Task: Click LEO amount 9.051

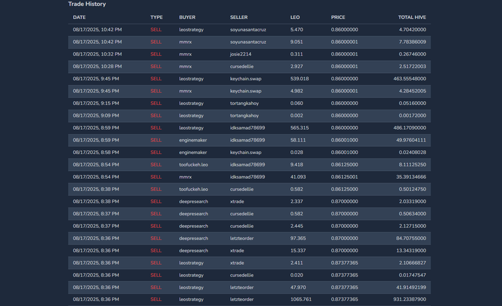Action: pos(297,42)
